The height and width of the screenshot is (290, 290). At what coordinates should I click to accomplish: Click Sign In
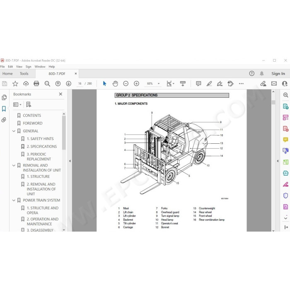click(278, 74)
